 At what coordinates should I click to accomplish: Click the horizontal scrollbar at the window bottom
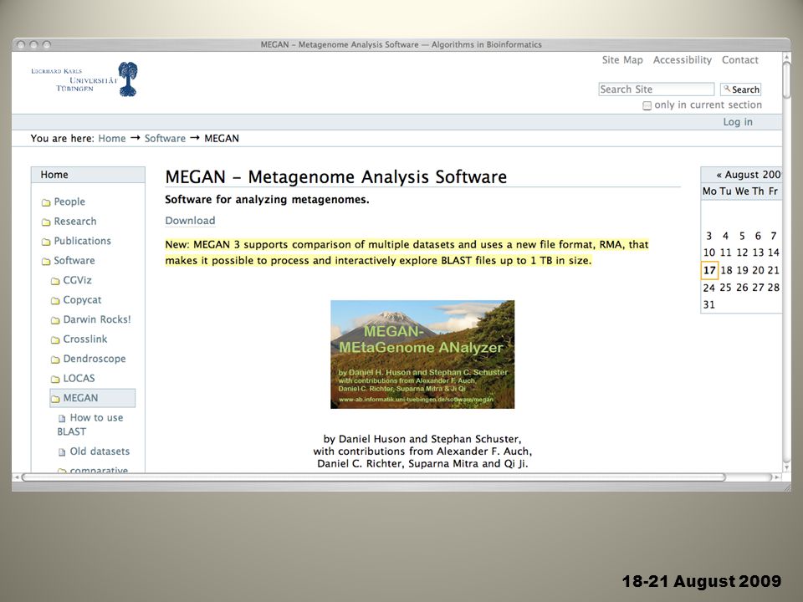tap(373, 477)
